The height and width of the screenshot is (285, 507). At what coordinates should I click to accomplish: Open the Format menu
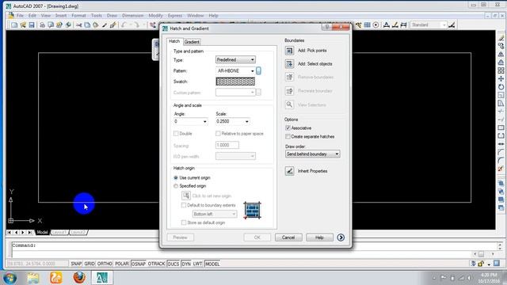pos(78,16)
